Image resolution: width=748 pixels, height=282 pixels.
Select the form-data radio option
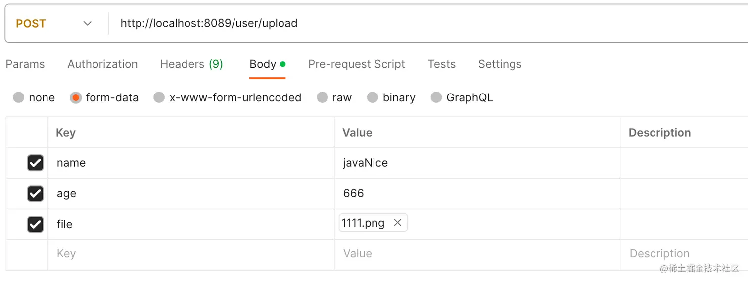(76, 97)
